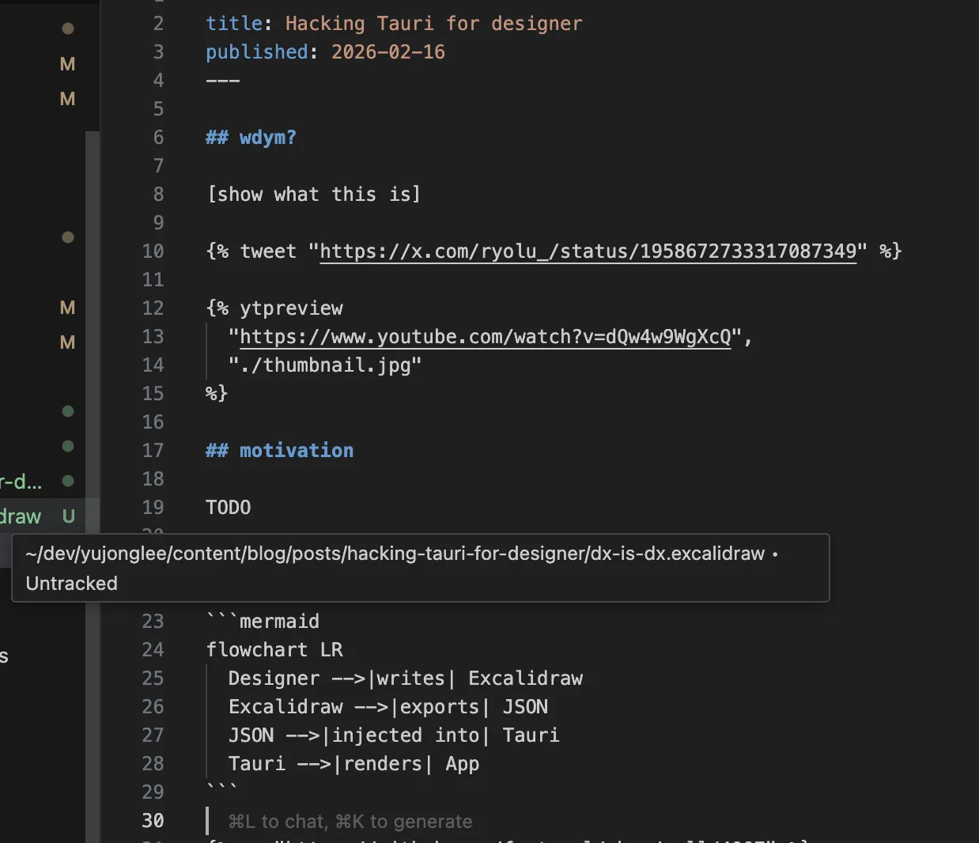Place cursor on the "## wdym?" heading
The height and width of the screenshot is (843, 979).
pos(251,138)
